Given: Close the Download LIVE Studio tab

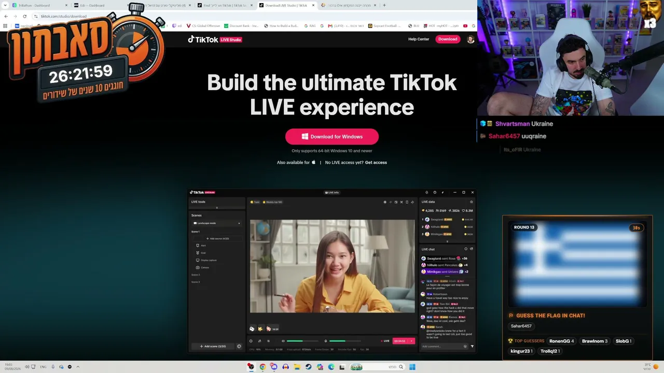Looking at the screenshot, I should coord(313,5).
